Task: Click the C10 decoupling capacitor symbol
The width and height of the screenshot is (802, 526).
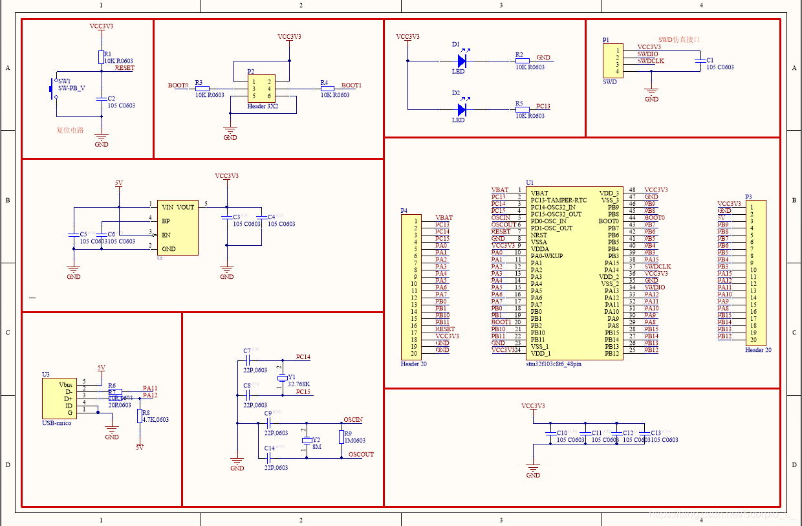Action: pos(550,433)
